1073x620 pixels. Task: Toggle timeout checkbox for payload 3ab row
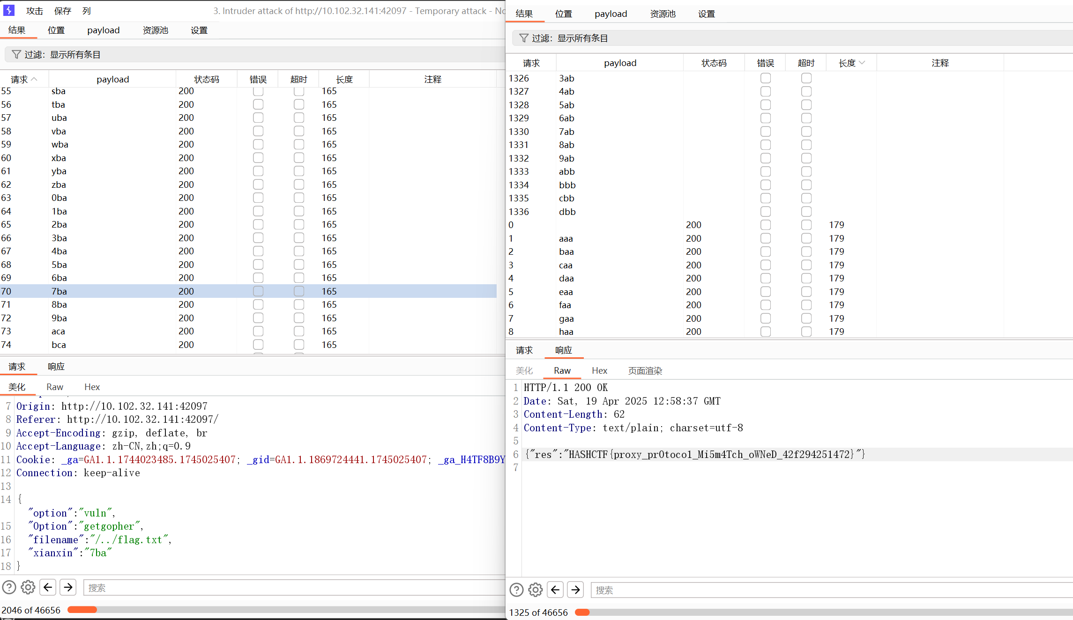point(806,78)
